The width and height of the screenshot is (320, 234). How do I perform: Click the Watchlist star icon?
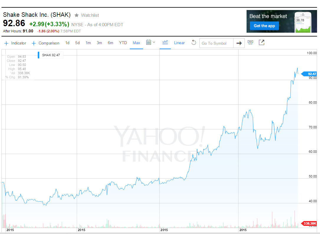click(x=76, y=15)
